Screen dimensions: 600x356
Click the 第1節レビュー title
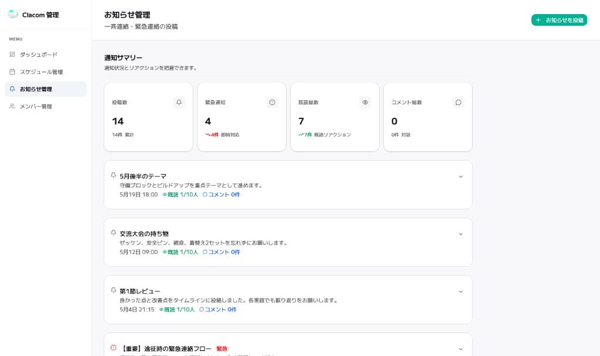[139, 291]
